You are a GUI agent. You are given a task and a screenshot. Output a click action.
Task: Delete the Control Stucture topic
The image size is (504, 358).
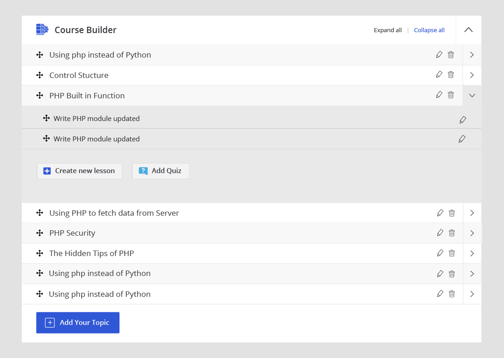[x=451, y=75]
